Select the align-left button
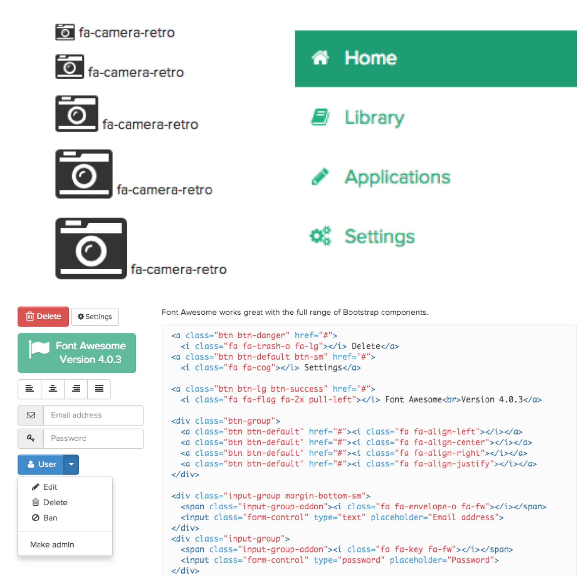 (x=29, y=389)
